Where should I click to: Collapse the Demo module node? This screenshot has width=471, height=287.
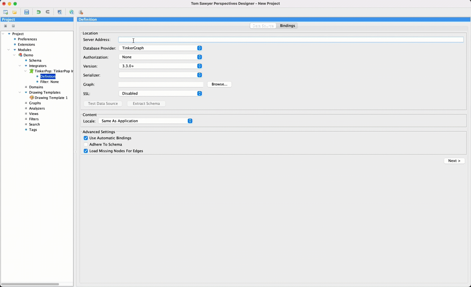(x=14, y=55)
